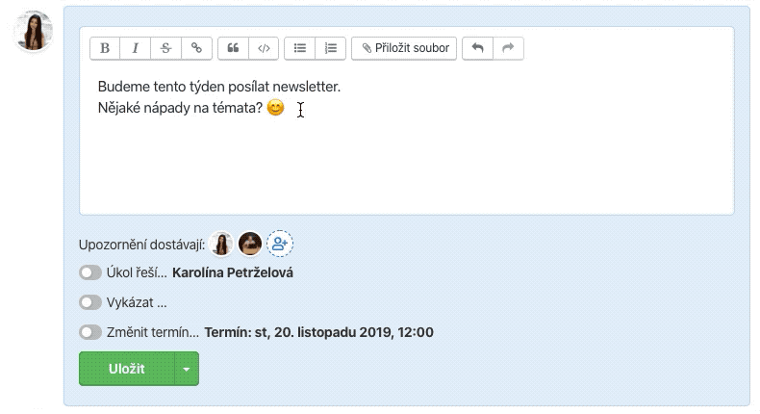Image resolution: width=760 pixels, height=414 pixels.
Task: Insert a blockquote
Action: tap(233, 48)
